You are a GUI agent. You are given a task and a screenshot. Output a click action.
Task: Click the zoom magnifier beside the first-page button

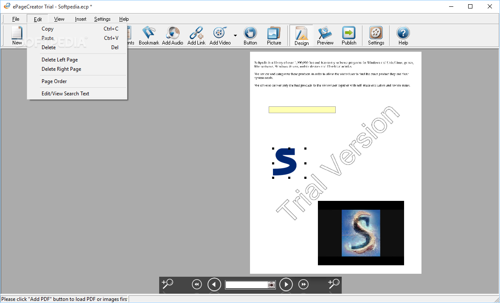click(x=167, y=284)
